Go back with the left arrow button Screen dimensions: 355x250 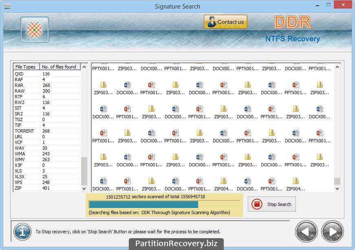click(x=306, y=231)
